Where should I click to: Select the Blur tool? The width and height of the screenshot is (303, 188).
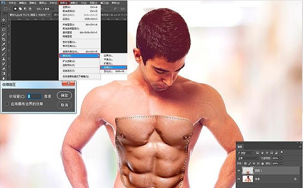tap(4, 78)
